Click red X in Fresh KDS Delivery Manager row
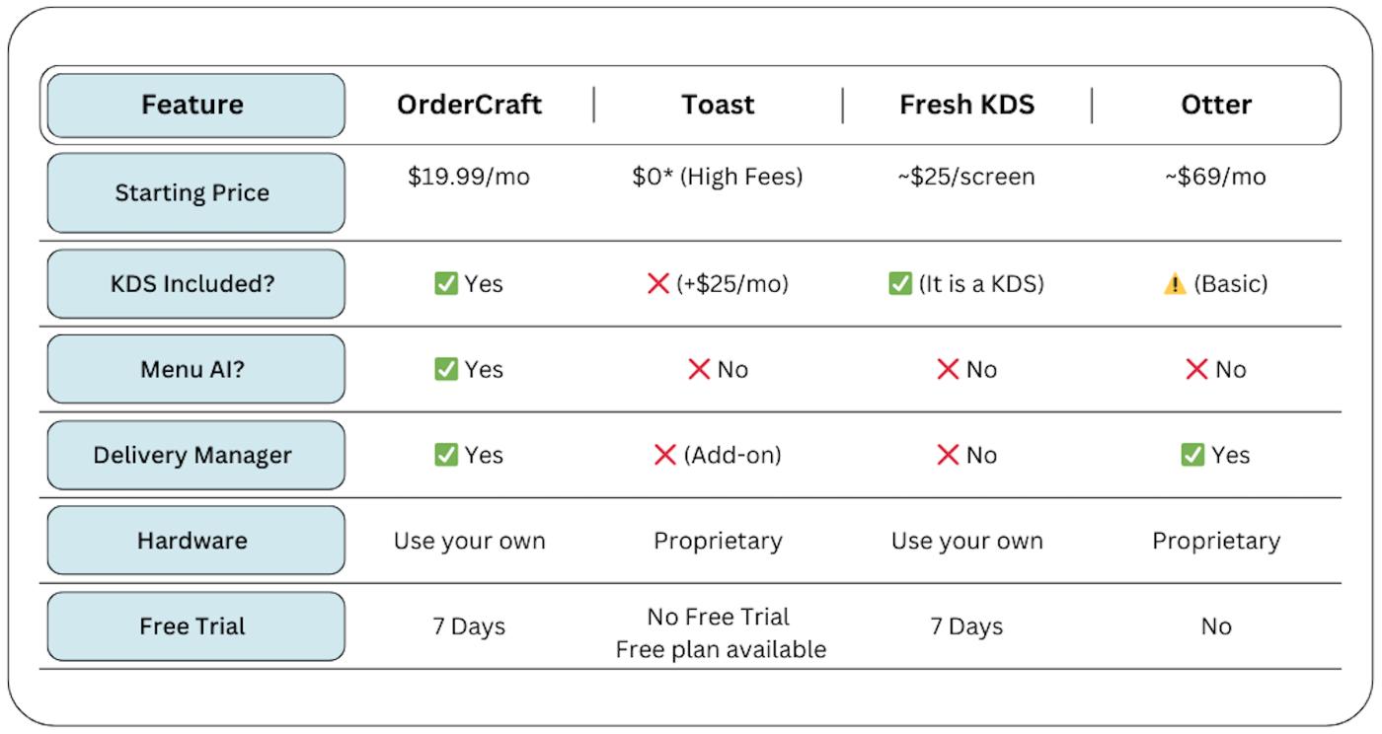Screen dimensions: 1382x734 click(948, 456)
